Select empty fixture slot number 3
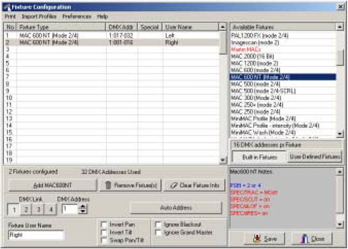The image size is (348, 249). point(112,49)
